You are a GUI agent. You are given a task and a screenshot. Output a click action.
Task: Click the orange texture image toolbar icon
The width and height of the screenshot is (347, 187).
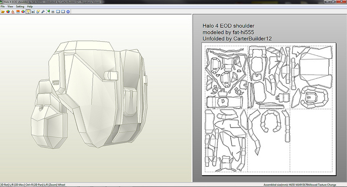pos(18,12)
